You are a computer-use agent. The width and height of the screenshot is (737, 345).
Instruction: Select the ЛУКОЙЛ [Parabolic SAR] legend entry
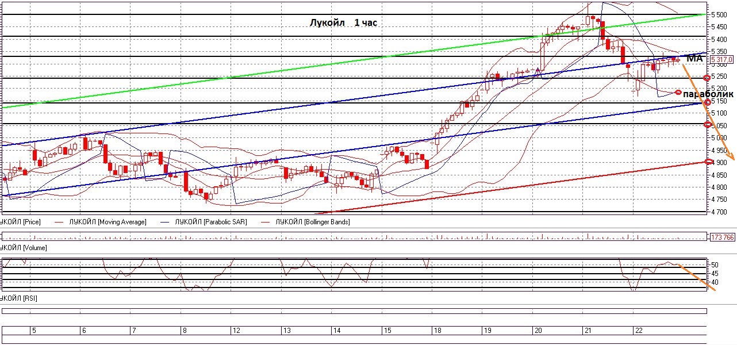pyautogui.click(x=210, y=221)
